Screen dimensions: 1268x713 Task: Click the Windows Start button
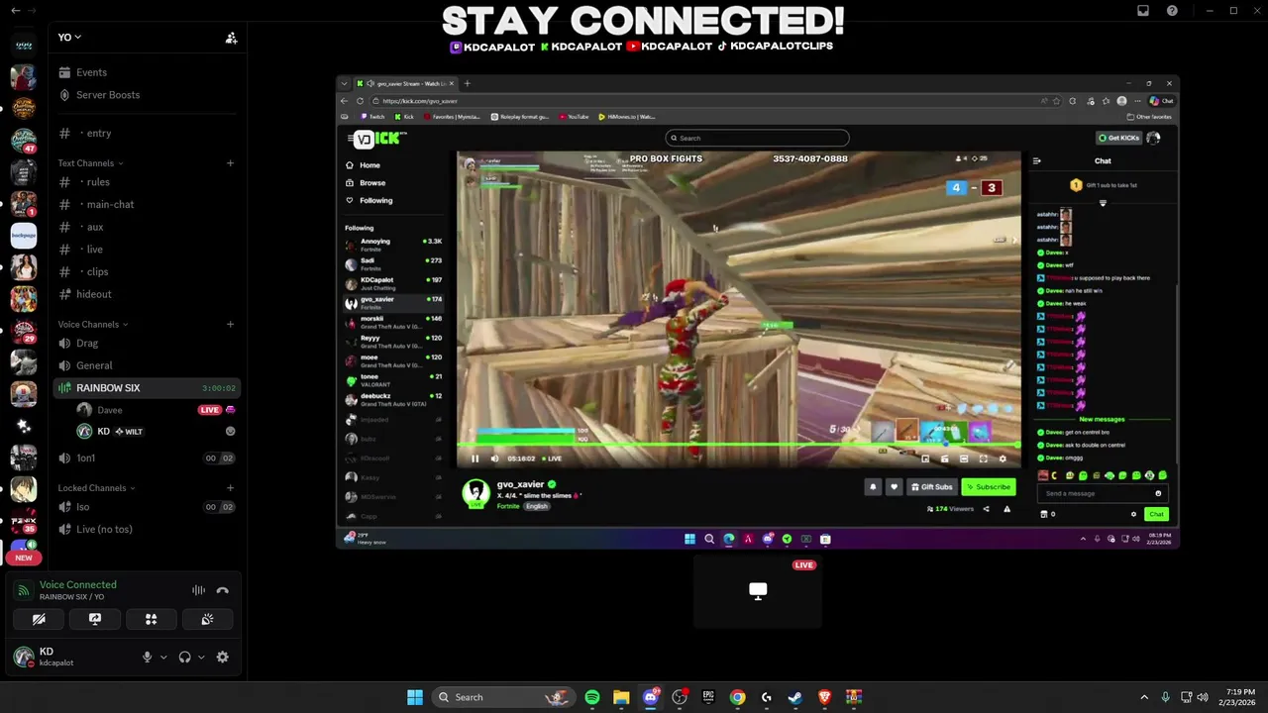(415, 697)
